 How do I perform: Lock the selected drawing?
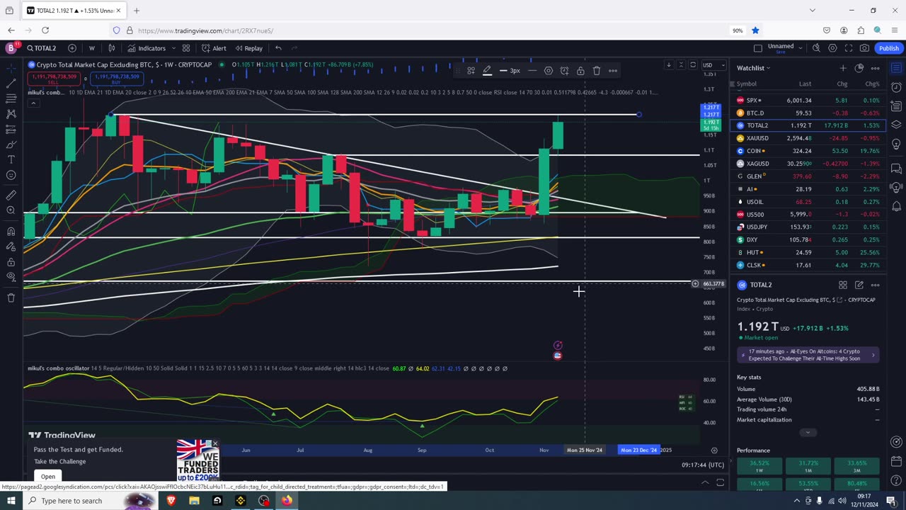(x=580, y=70)
